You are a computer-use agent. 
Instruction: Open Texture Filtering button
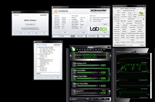(x=92, y=36)
